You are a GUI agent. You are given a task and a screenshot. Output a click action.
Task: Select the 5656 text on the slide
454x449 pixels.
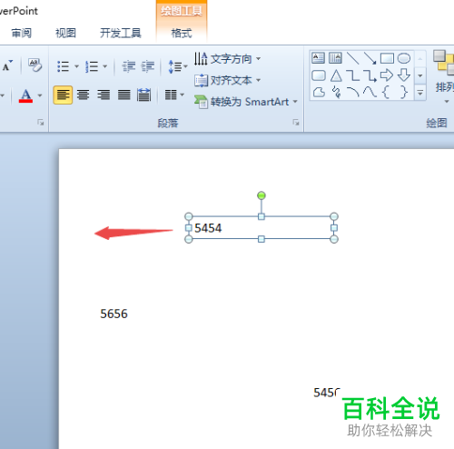(113, 314)
